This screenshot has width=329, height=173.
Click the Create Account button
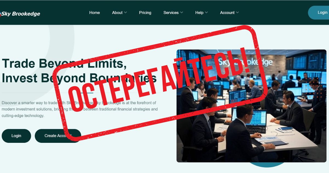click(x=58, y=136)
